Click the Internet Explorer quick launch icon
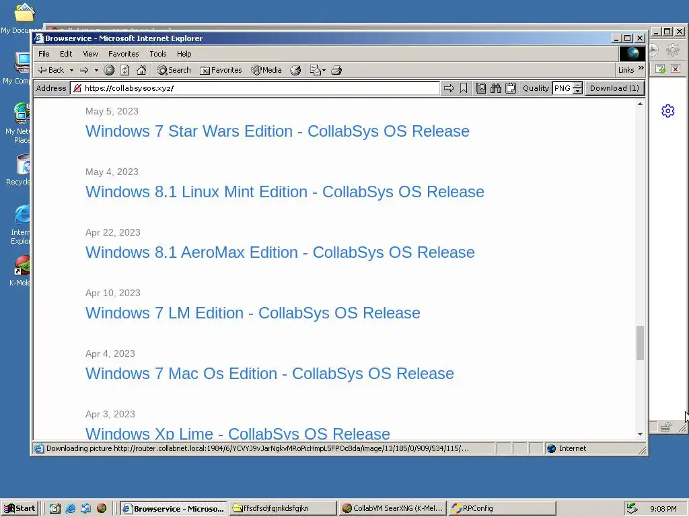689x517 pixels. [x=70, y=509]
